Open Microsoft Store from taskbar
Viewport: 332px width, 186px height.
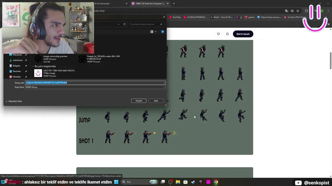[185, 182]
